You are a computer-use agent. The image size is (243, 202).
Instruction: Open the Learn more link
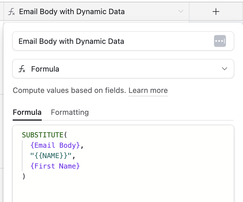148,91
